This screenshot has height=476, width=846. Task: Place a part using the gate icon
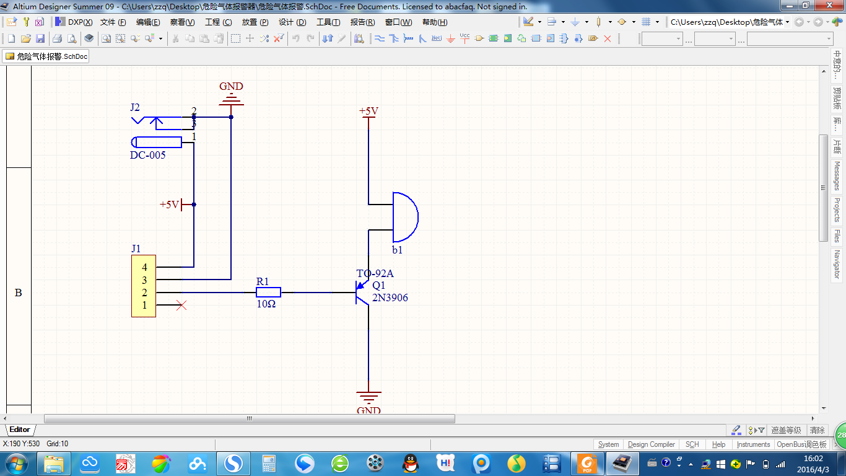479,38
